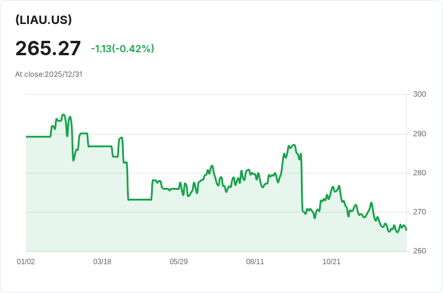Click the final point of the price line
Viewport: 443px width, 293px height.
coord(406,230)
